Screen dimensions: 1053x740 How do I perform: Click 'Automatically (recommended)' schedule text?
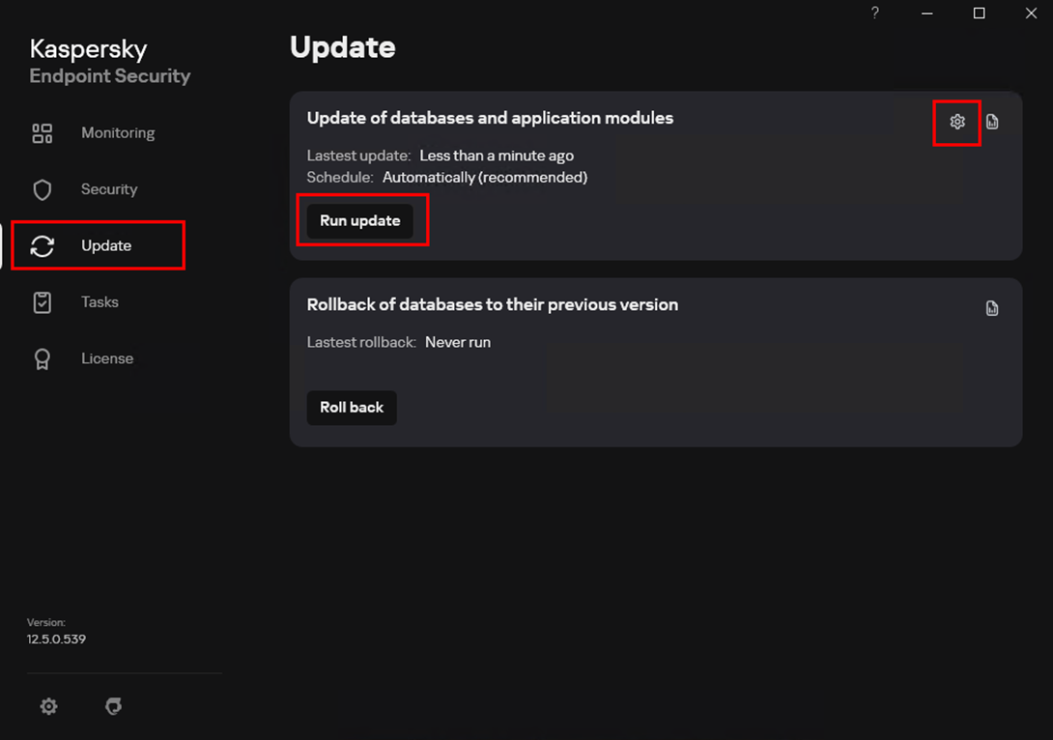tap(485, 178)
